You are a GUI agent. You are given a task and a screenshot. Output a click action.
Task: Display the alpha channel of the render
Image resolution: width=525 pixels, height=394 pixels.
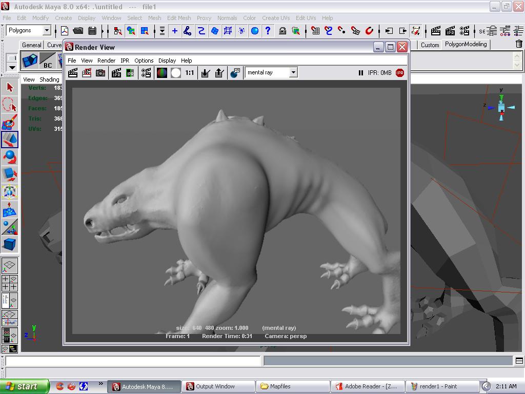pos(176,72)
